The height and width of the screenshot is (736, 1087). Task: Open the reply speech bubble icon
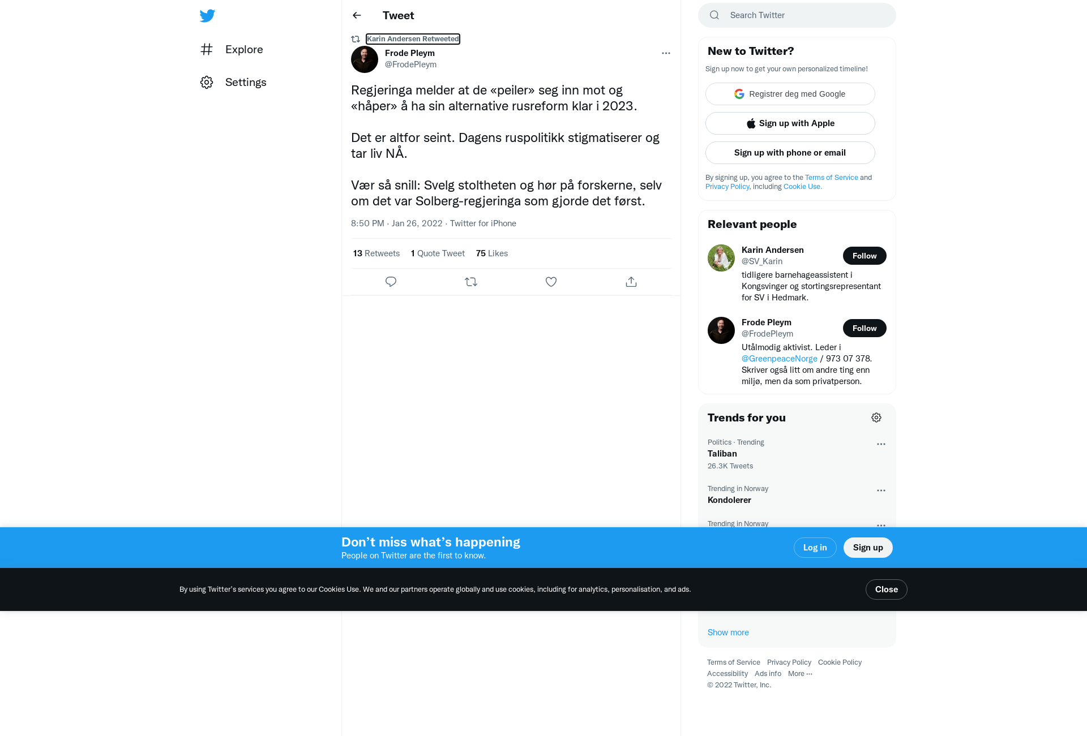pos(391,282)
